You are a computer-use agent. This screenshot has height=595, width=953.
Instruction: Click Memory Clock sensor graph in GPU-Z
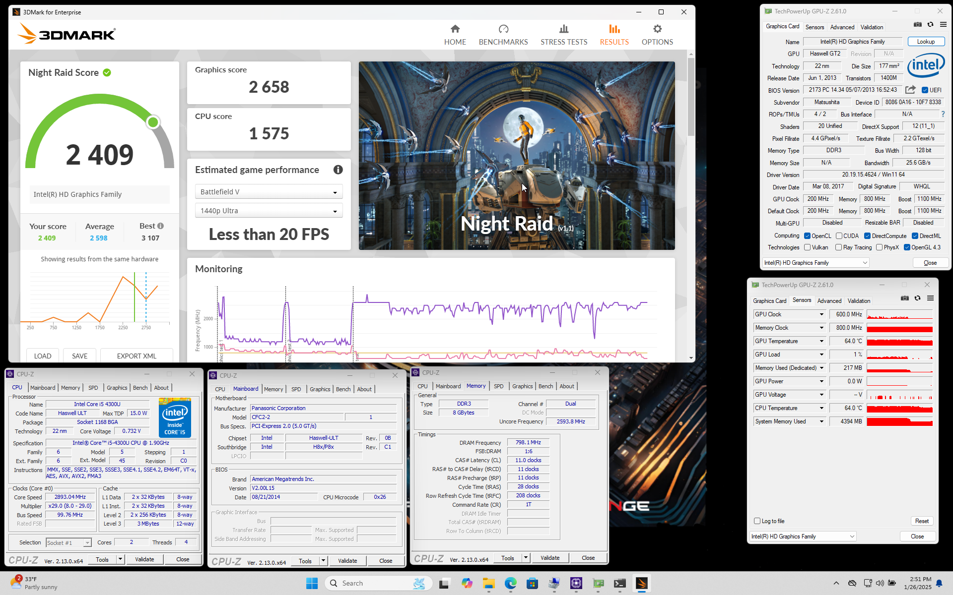point(899,328)
